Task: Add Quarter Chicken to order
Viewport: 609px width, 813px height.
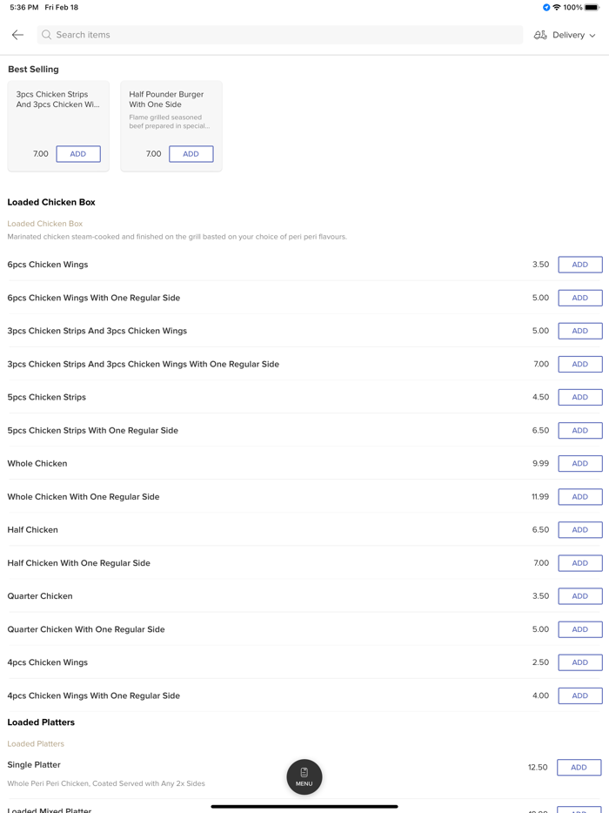Action: (579, 596)
